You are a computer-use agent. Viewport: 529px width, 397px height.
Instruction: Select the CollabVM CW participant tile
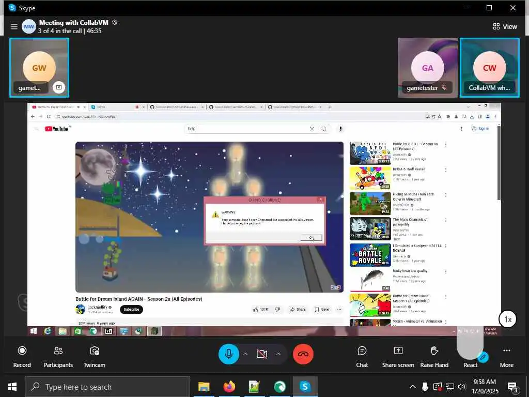(x=490, y=68)
